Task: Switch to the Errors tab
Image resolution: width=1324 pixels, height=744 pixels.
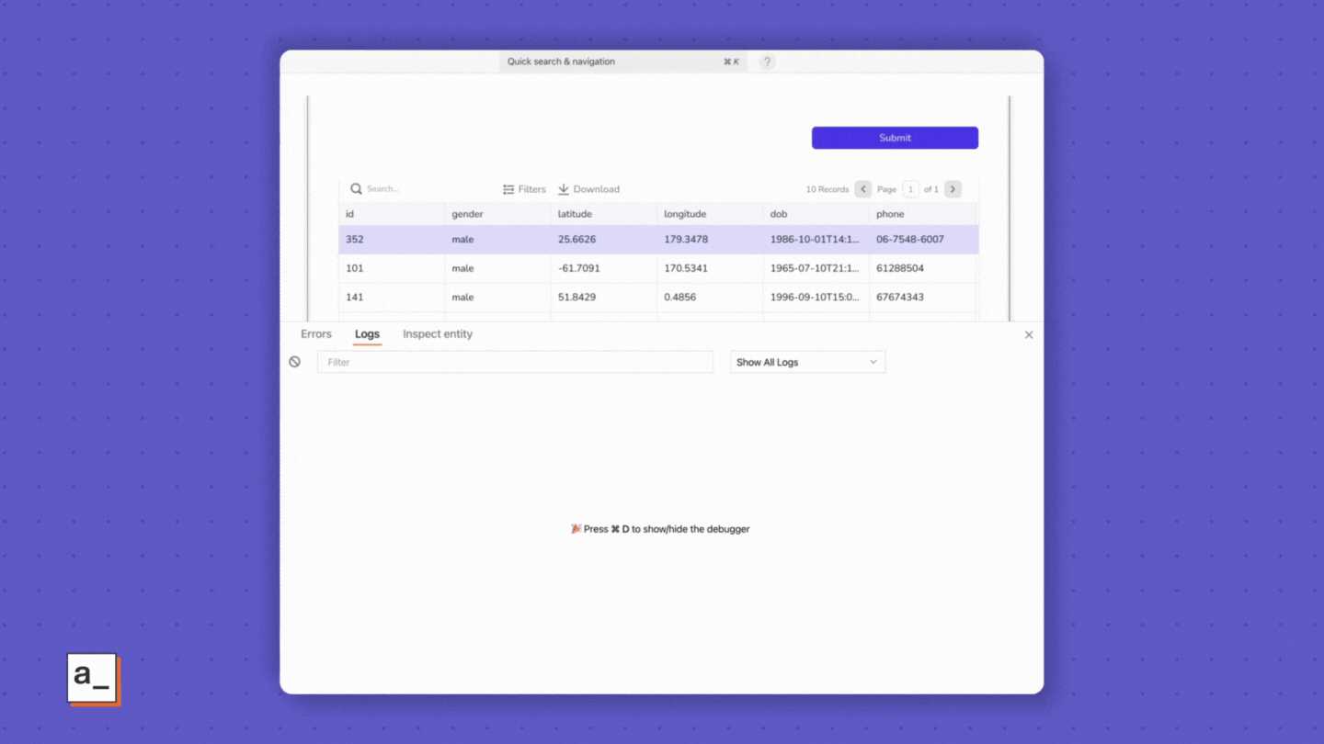Action: pyautogui.click(x=316, y=334)
